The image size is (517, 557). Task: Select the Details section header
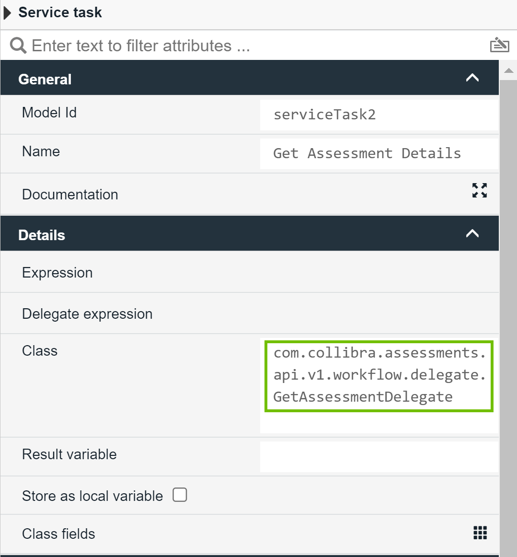coord(240,234)
